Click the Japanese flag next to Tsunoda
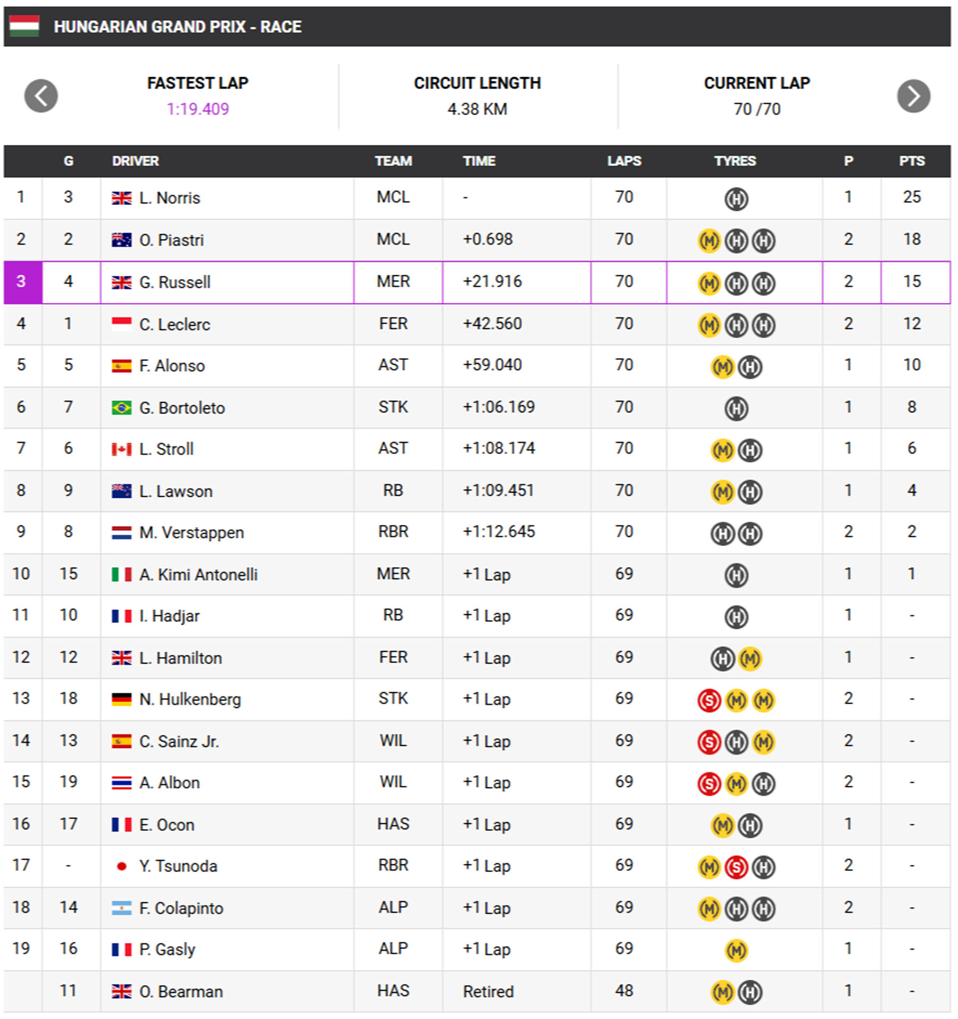The width and height of the screenshot is (958, 1019). 121,866
